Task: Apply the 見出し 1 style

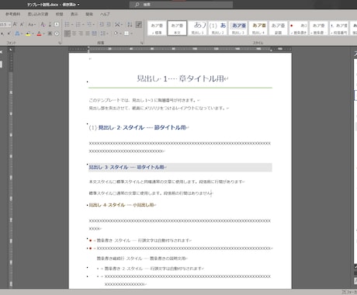Action: click(197, 28)
